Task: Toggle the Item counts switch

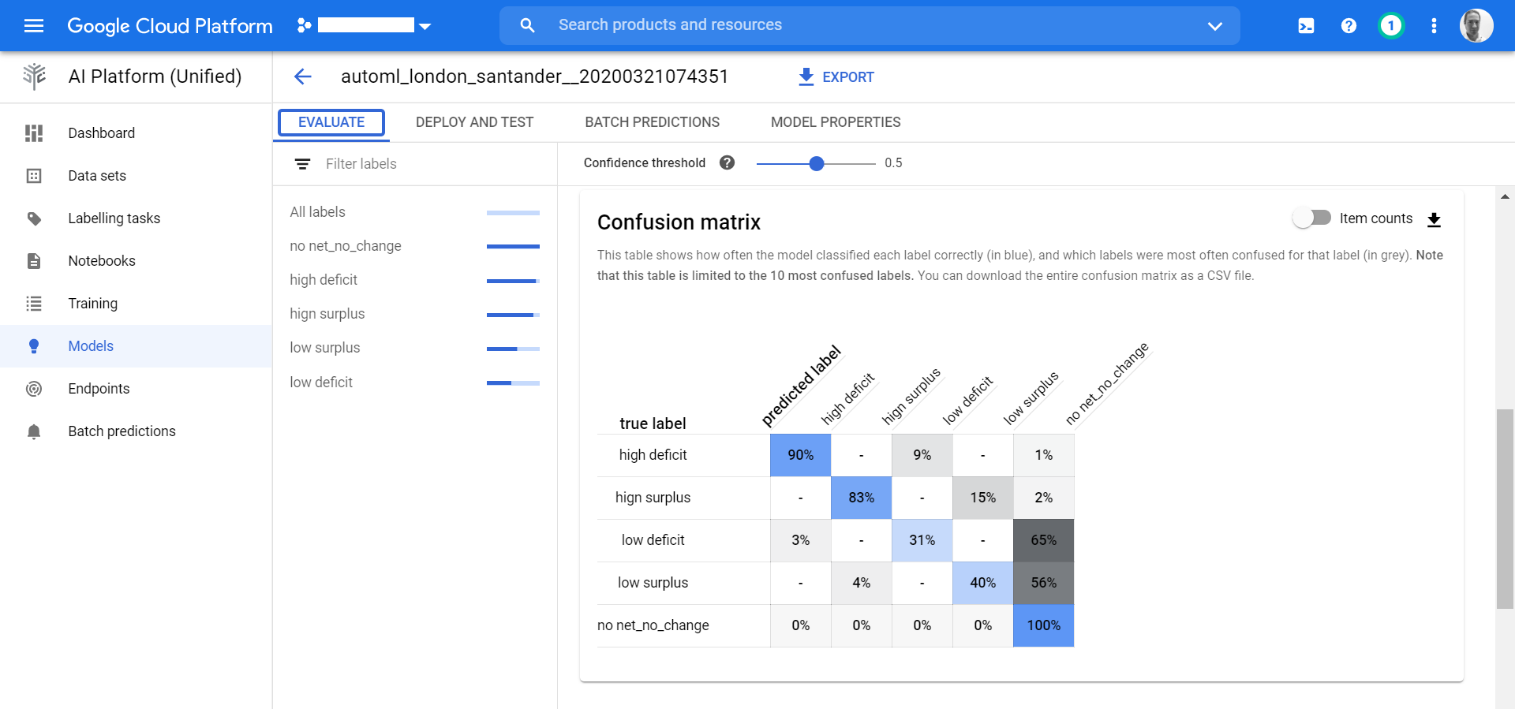Action: pyautogui.click(x=1311, y=218)
